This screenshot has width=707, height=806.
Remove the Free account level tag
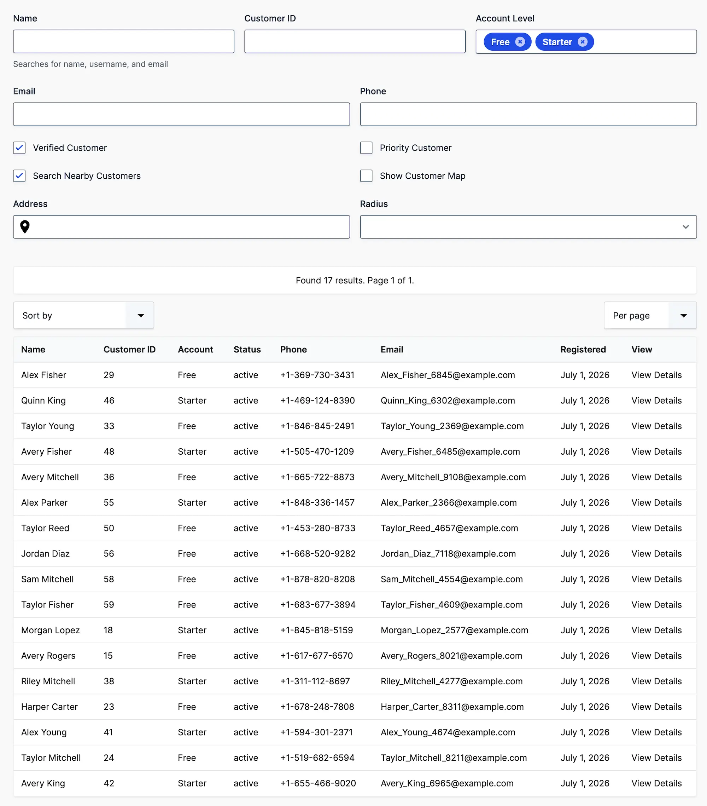[520, 42]
